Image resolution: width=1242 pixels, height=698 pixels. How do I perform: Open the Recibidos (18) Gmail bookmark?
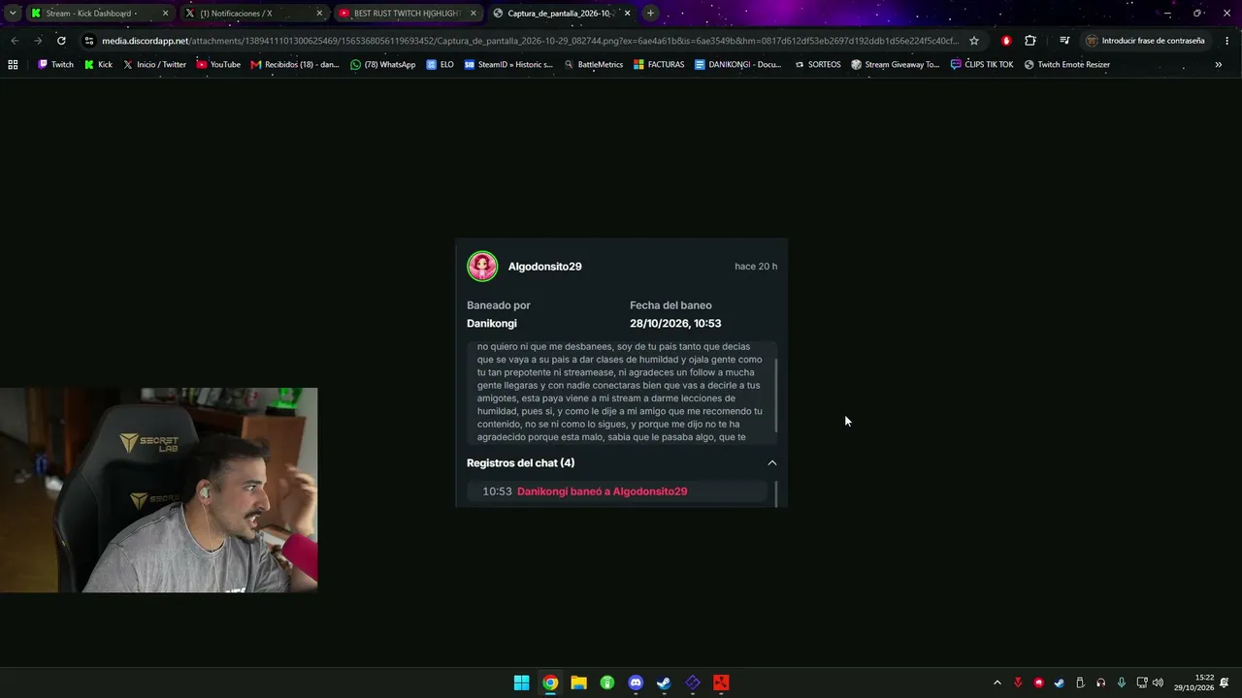coord(295,65)
